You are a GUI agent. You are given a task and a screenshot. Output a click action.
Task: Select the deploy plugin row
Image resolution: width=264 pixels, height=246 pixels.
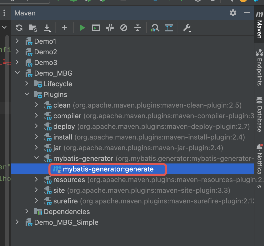(x=133, y=126)
